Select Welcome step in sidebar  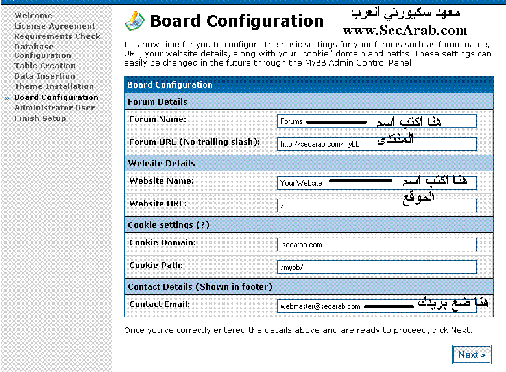[x=33, y=16]
